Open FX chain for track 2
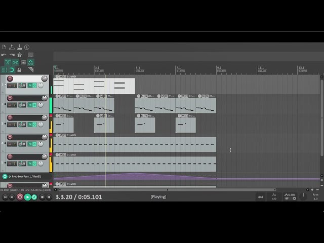The image size is (324, 243). (x=30, y=105)
